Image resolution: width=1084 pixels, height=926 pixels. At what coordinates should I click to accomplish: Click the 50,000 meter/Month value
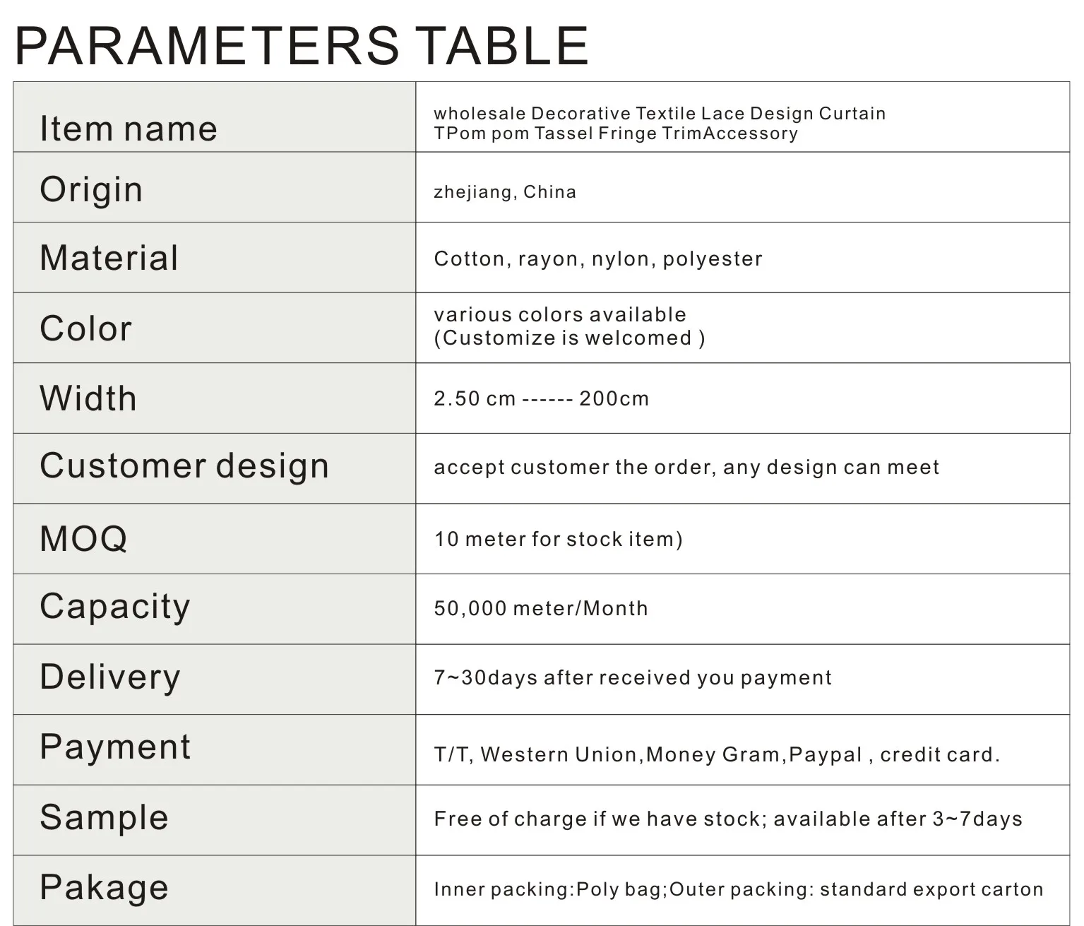(x=541, y=608)
